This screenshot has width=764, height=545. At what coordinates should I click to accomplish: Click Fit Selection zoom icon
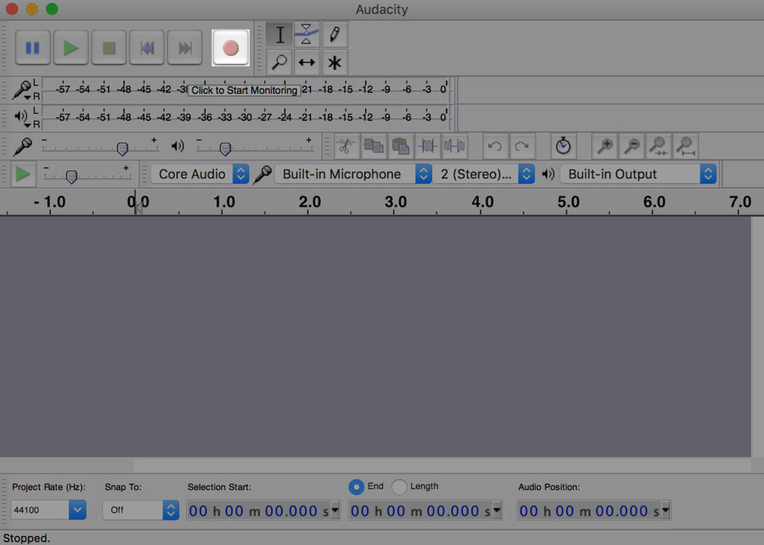coord(658,146)
